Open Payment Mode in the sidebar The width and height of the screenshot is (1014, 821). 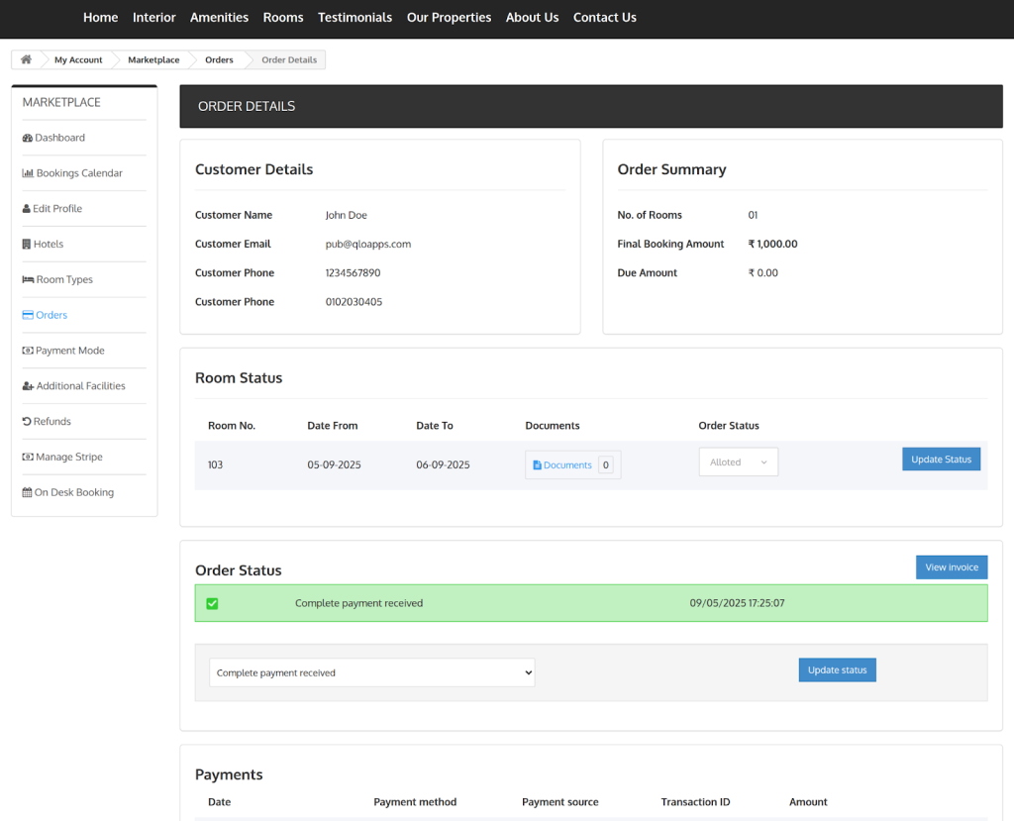70,351
